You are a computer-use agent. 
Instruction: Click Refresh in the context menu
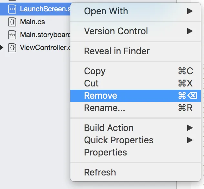(100, 172)
